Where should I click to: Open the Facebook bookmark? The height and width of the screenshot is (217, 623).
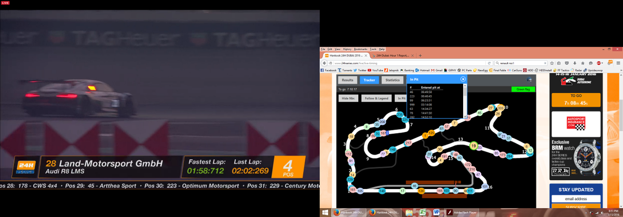[x=329, y=70]
